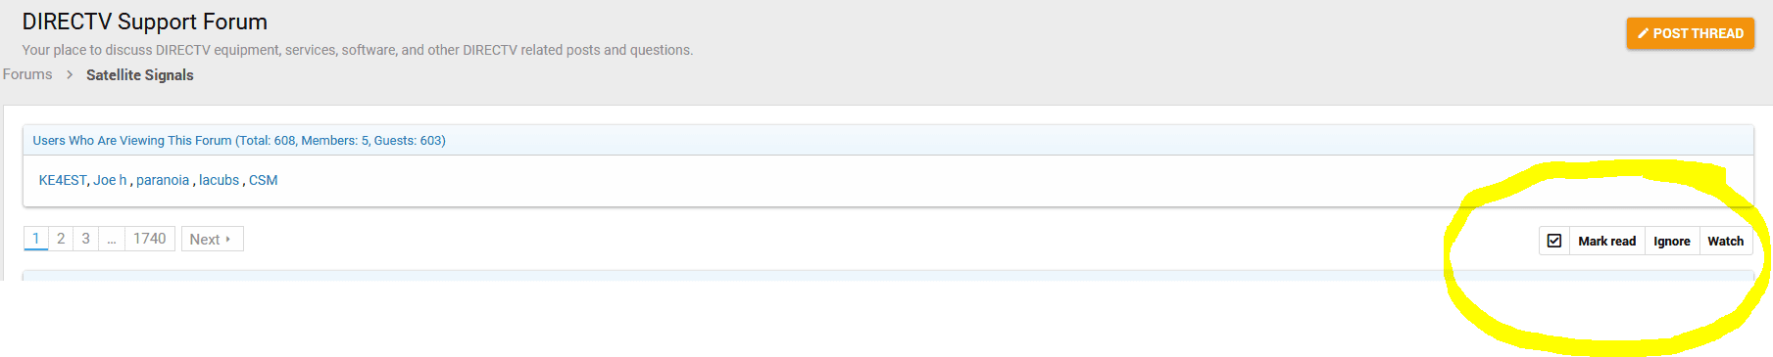Watch this forum

[1725, 241]
